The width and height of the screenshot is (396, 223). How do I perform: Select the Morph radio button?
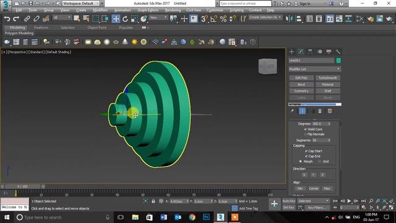pyautogui.click(x=301, y=161)
